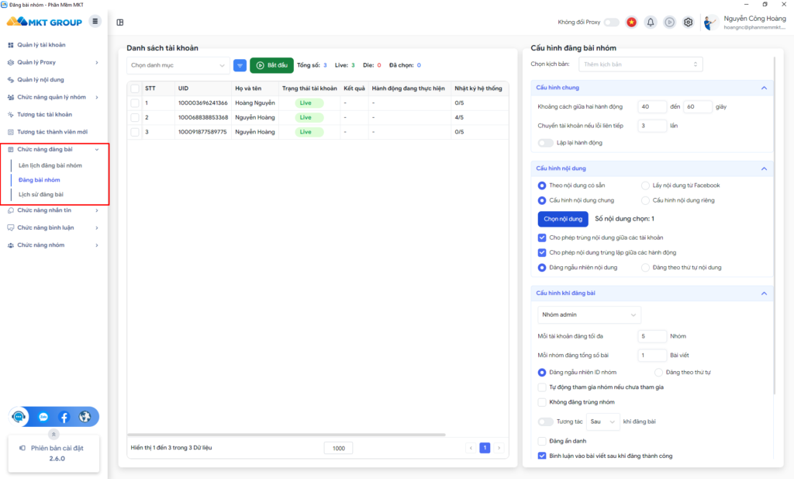Toggle the Không đổi Proxy switch
This screenshot has height=479, width=794.
click(x=611, y=23)
